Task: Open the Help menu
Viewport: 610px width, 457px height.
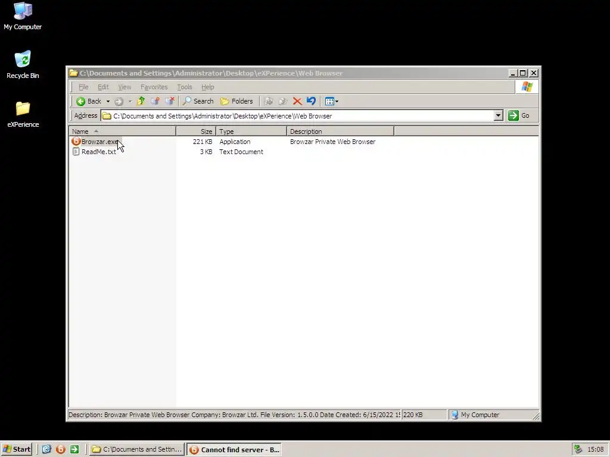Action: coord(208,87)
